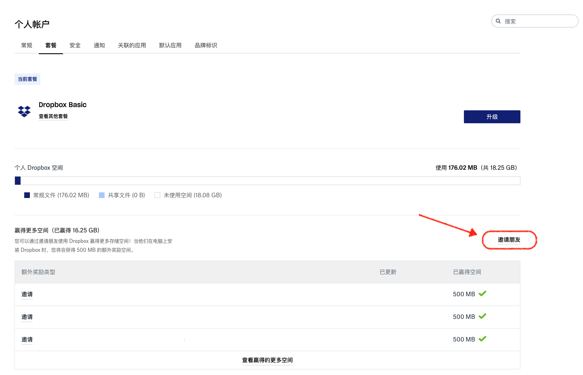Click the 已更新 column header
The width and height of the screenshot is (583, 375).
click(x=388, y=272)
